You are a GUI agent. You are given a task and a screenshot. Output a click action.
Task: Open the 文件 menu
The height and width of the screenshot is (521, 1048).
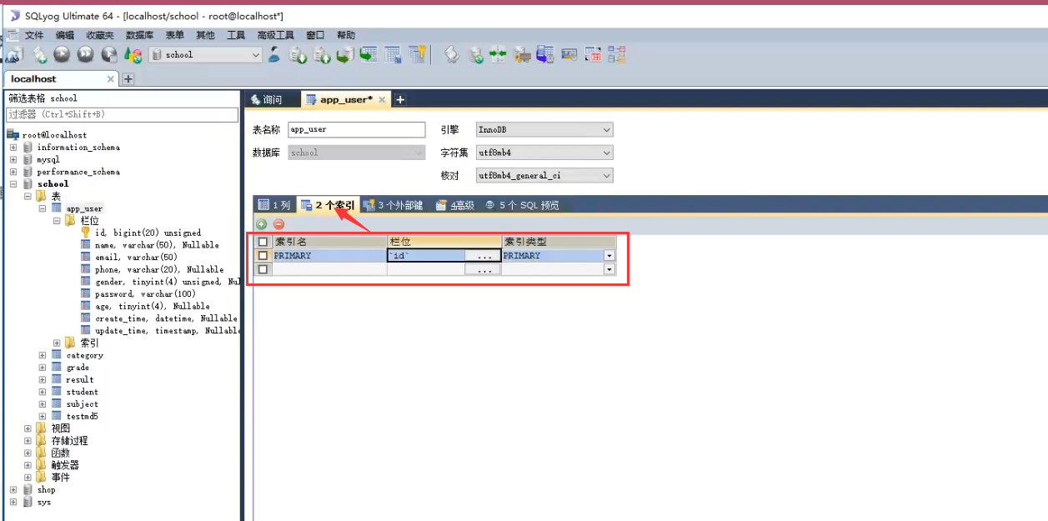point(34,35)
